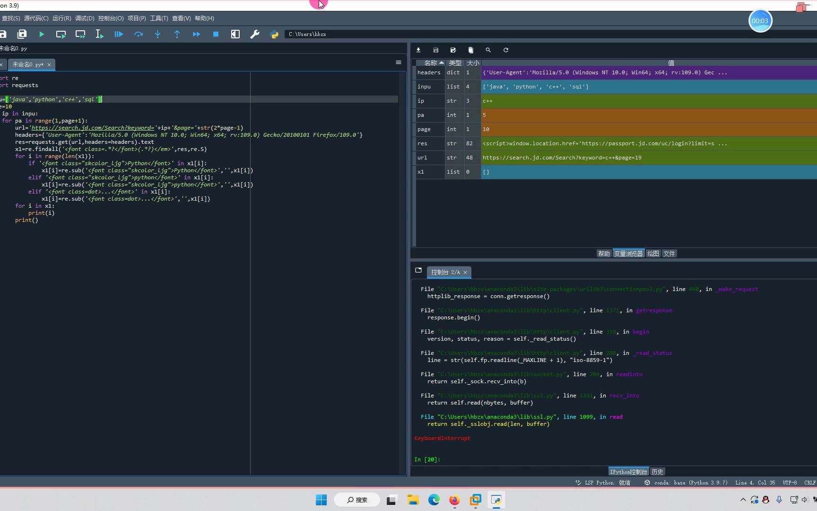Select the headers variable row
Image resolution: width=817 pixels, height=511 pixels.
(x=617, y=73)
